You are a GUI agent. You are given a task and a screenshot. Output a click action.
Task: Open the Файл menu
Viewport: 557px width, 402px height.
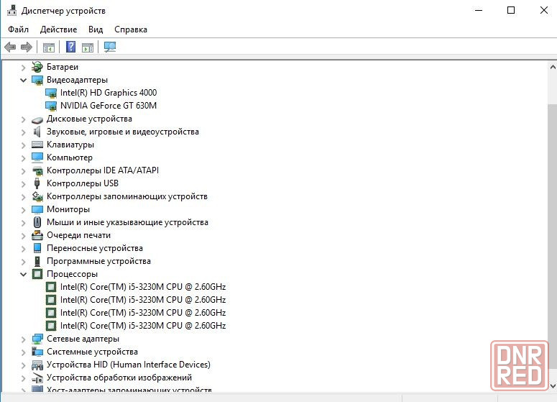coord(19,29)
